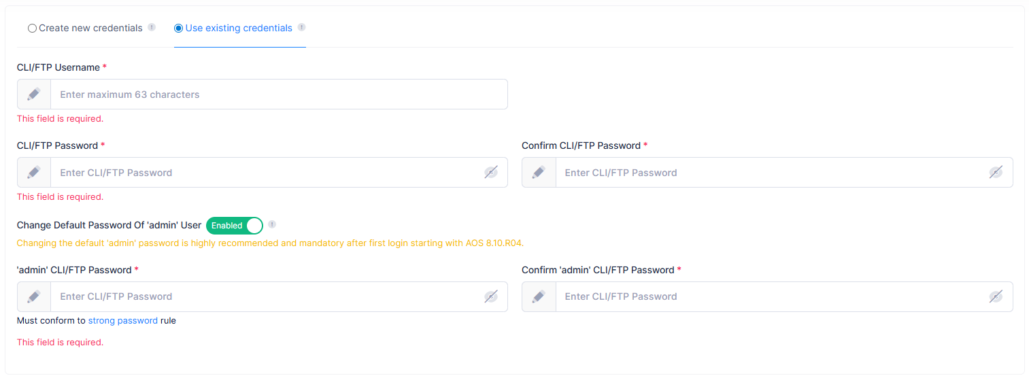This screenshot has width=1029, height=380.
Task: Click pencil icon beside 'admin' CLI/FTP Password field
Action: click(x=34, y=296)
